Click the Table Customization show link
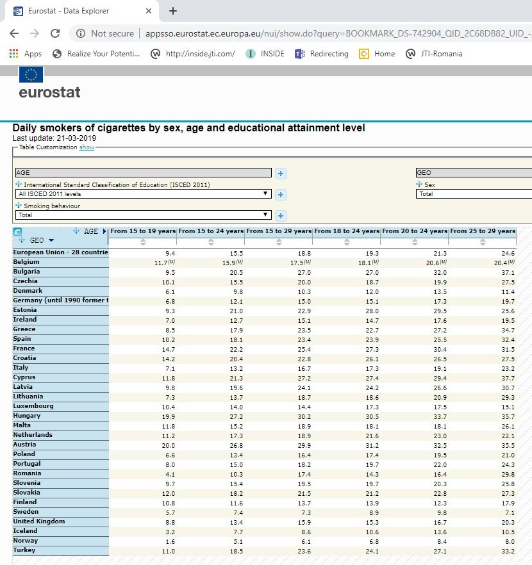The image size is (532, 565). click(x=87, y=147)
